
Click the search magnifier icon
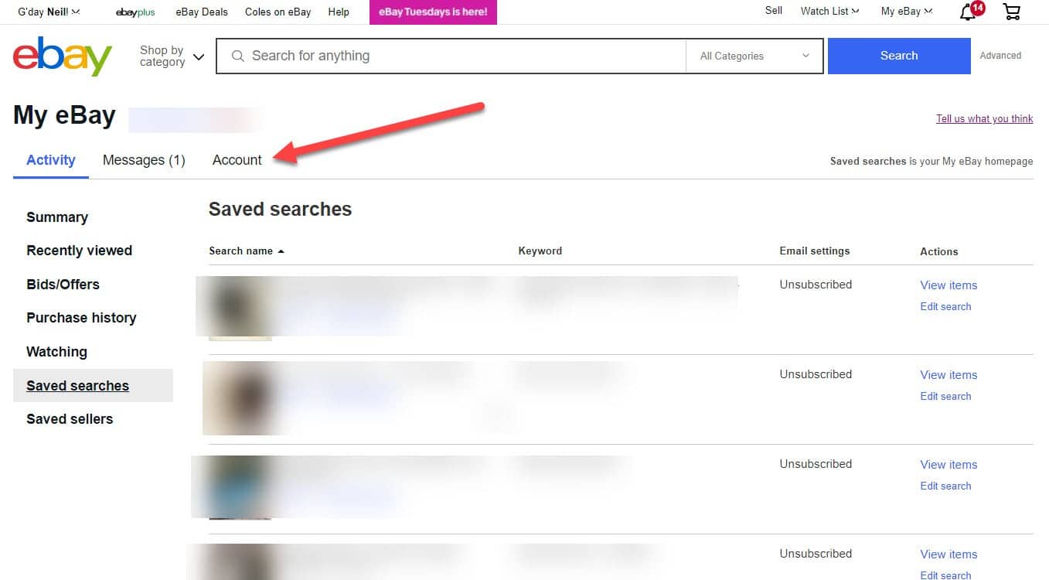coord(238,56)
